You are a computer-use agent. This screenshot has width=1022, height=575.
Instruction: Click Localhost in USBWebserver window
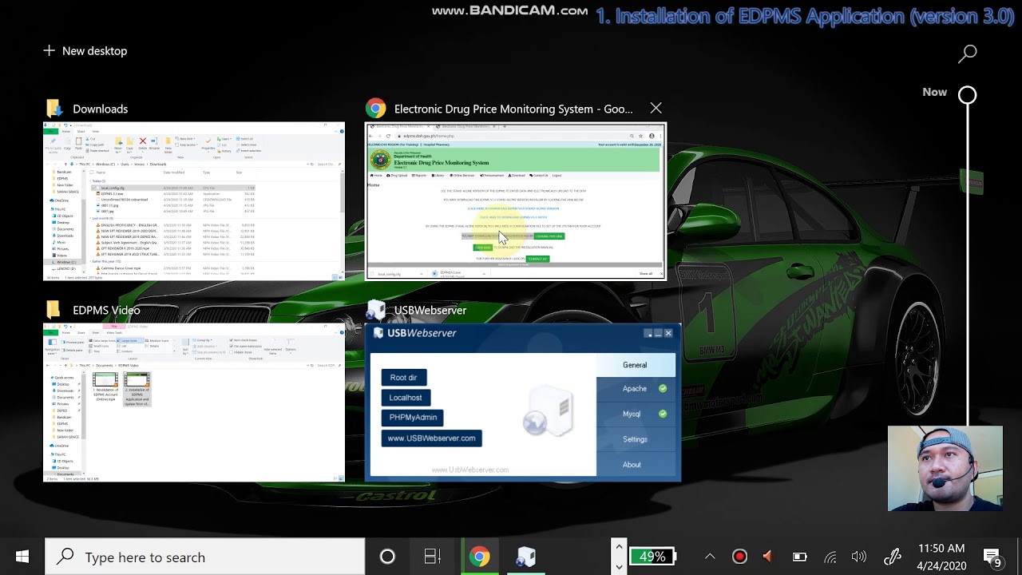pos(406,397)
